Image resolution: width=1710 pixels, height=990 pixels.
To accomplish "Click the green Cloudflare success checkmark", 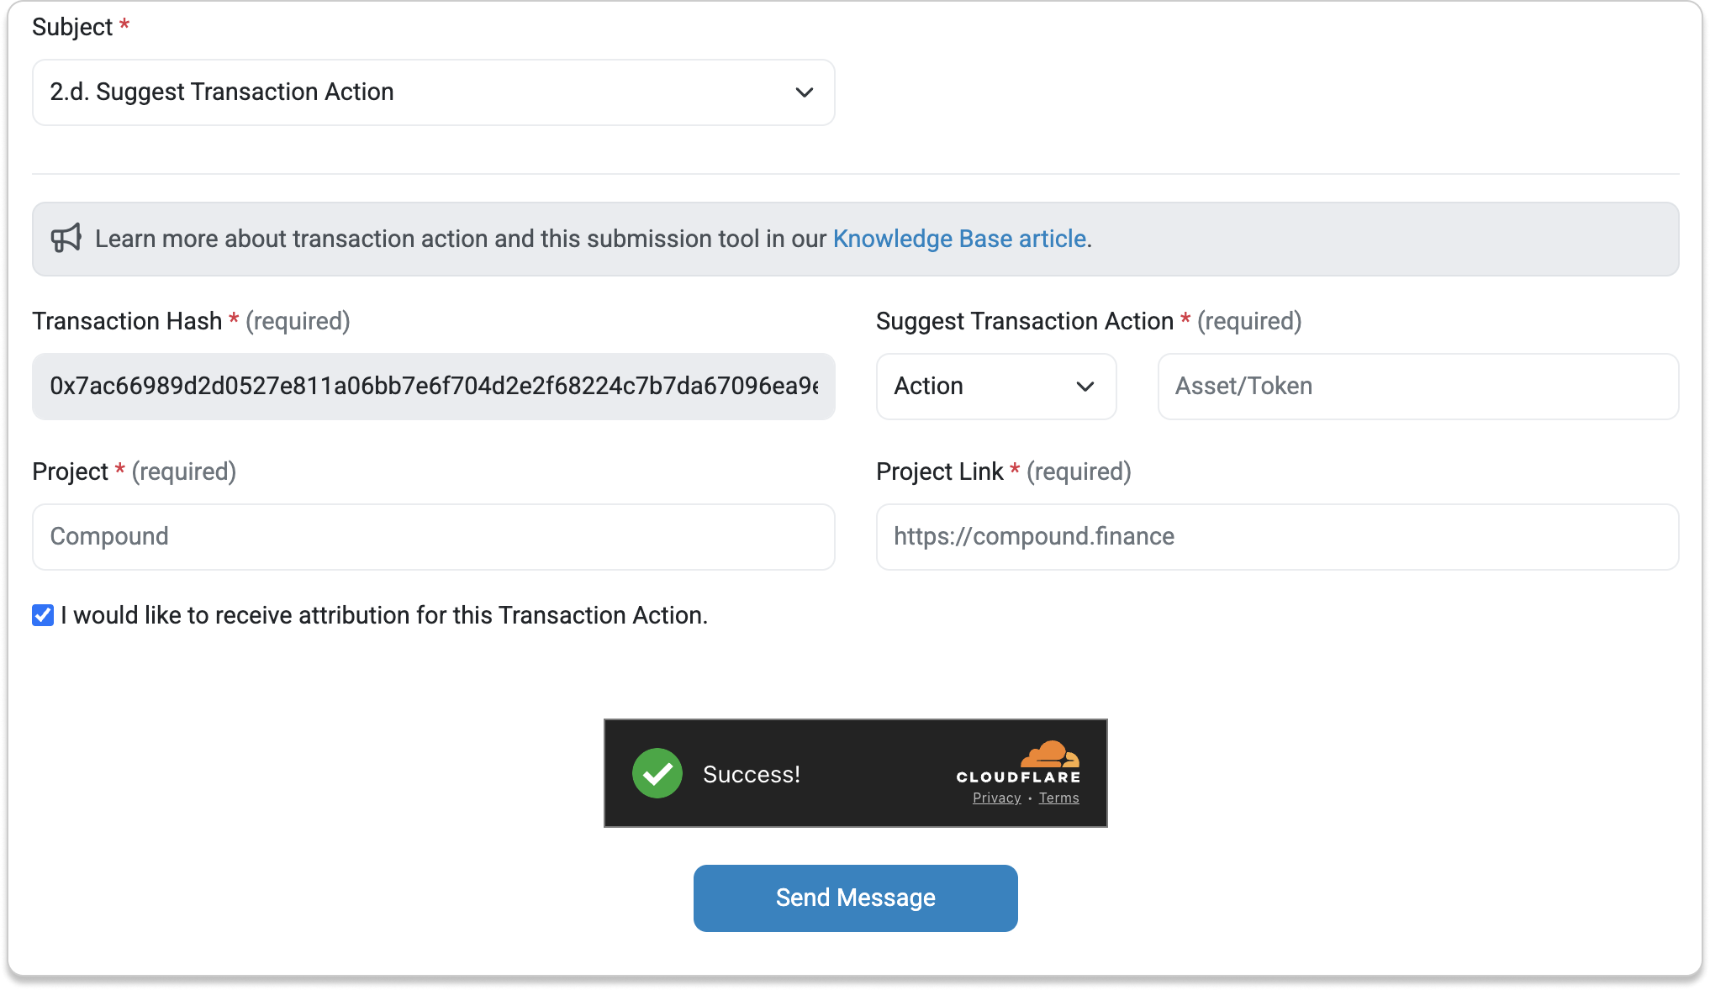I will (x=657, y=773).
